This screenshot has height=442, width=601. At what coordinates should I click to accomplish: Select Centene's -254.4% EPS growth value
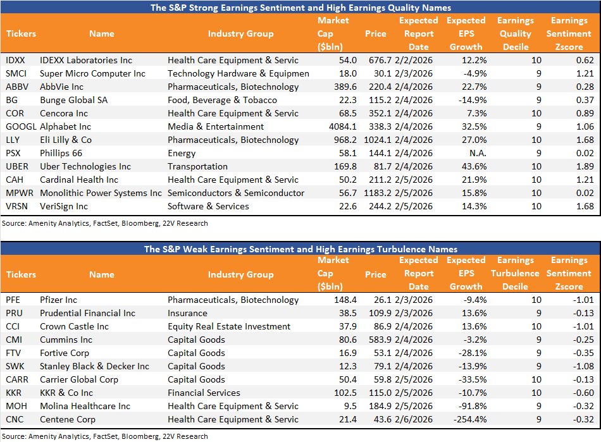[470, 419]
